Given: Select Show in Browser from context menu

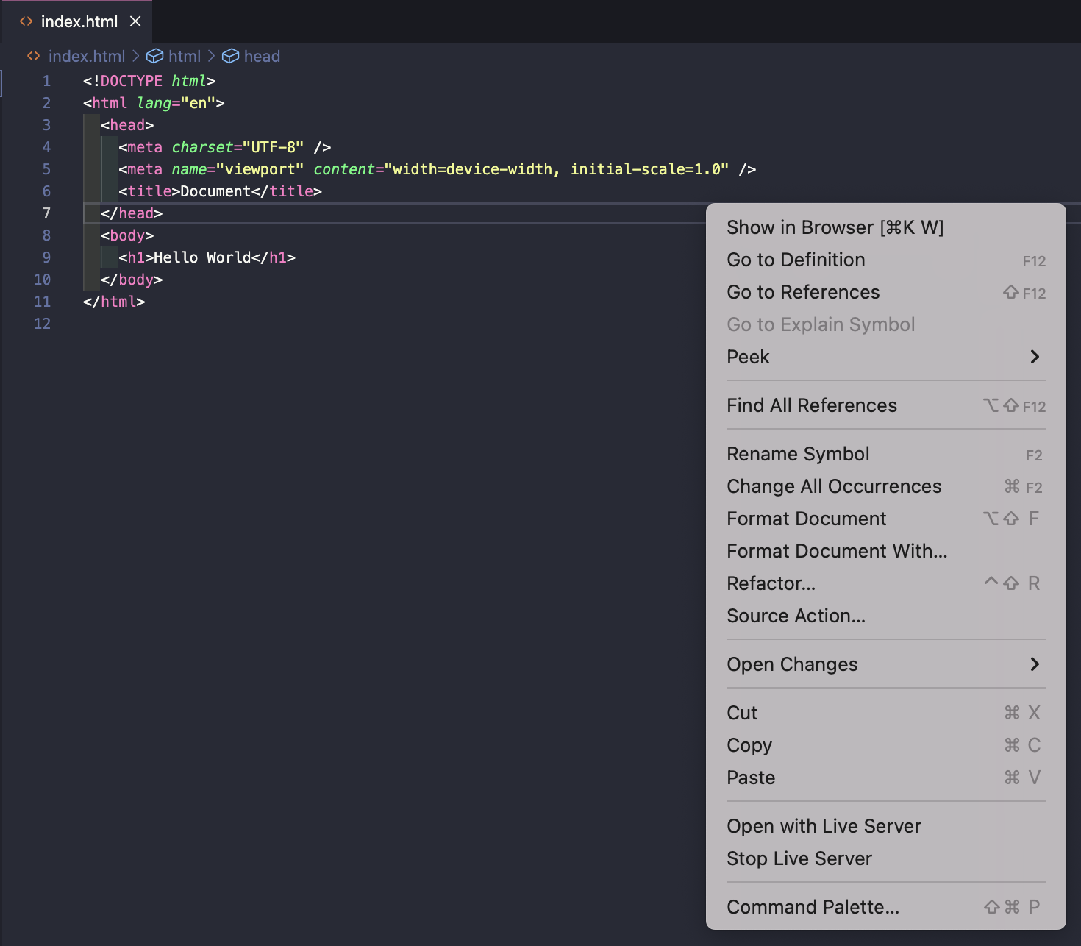Looking at the screenshot, I should [835, 227].
